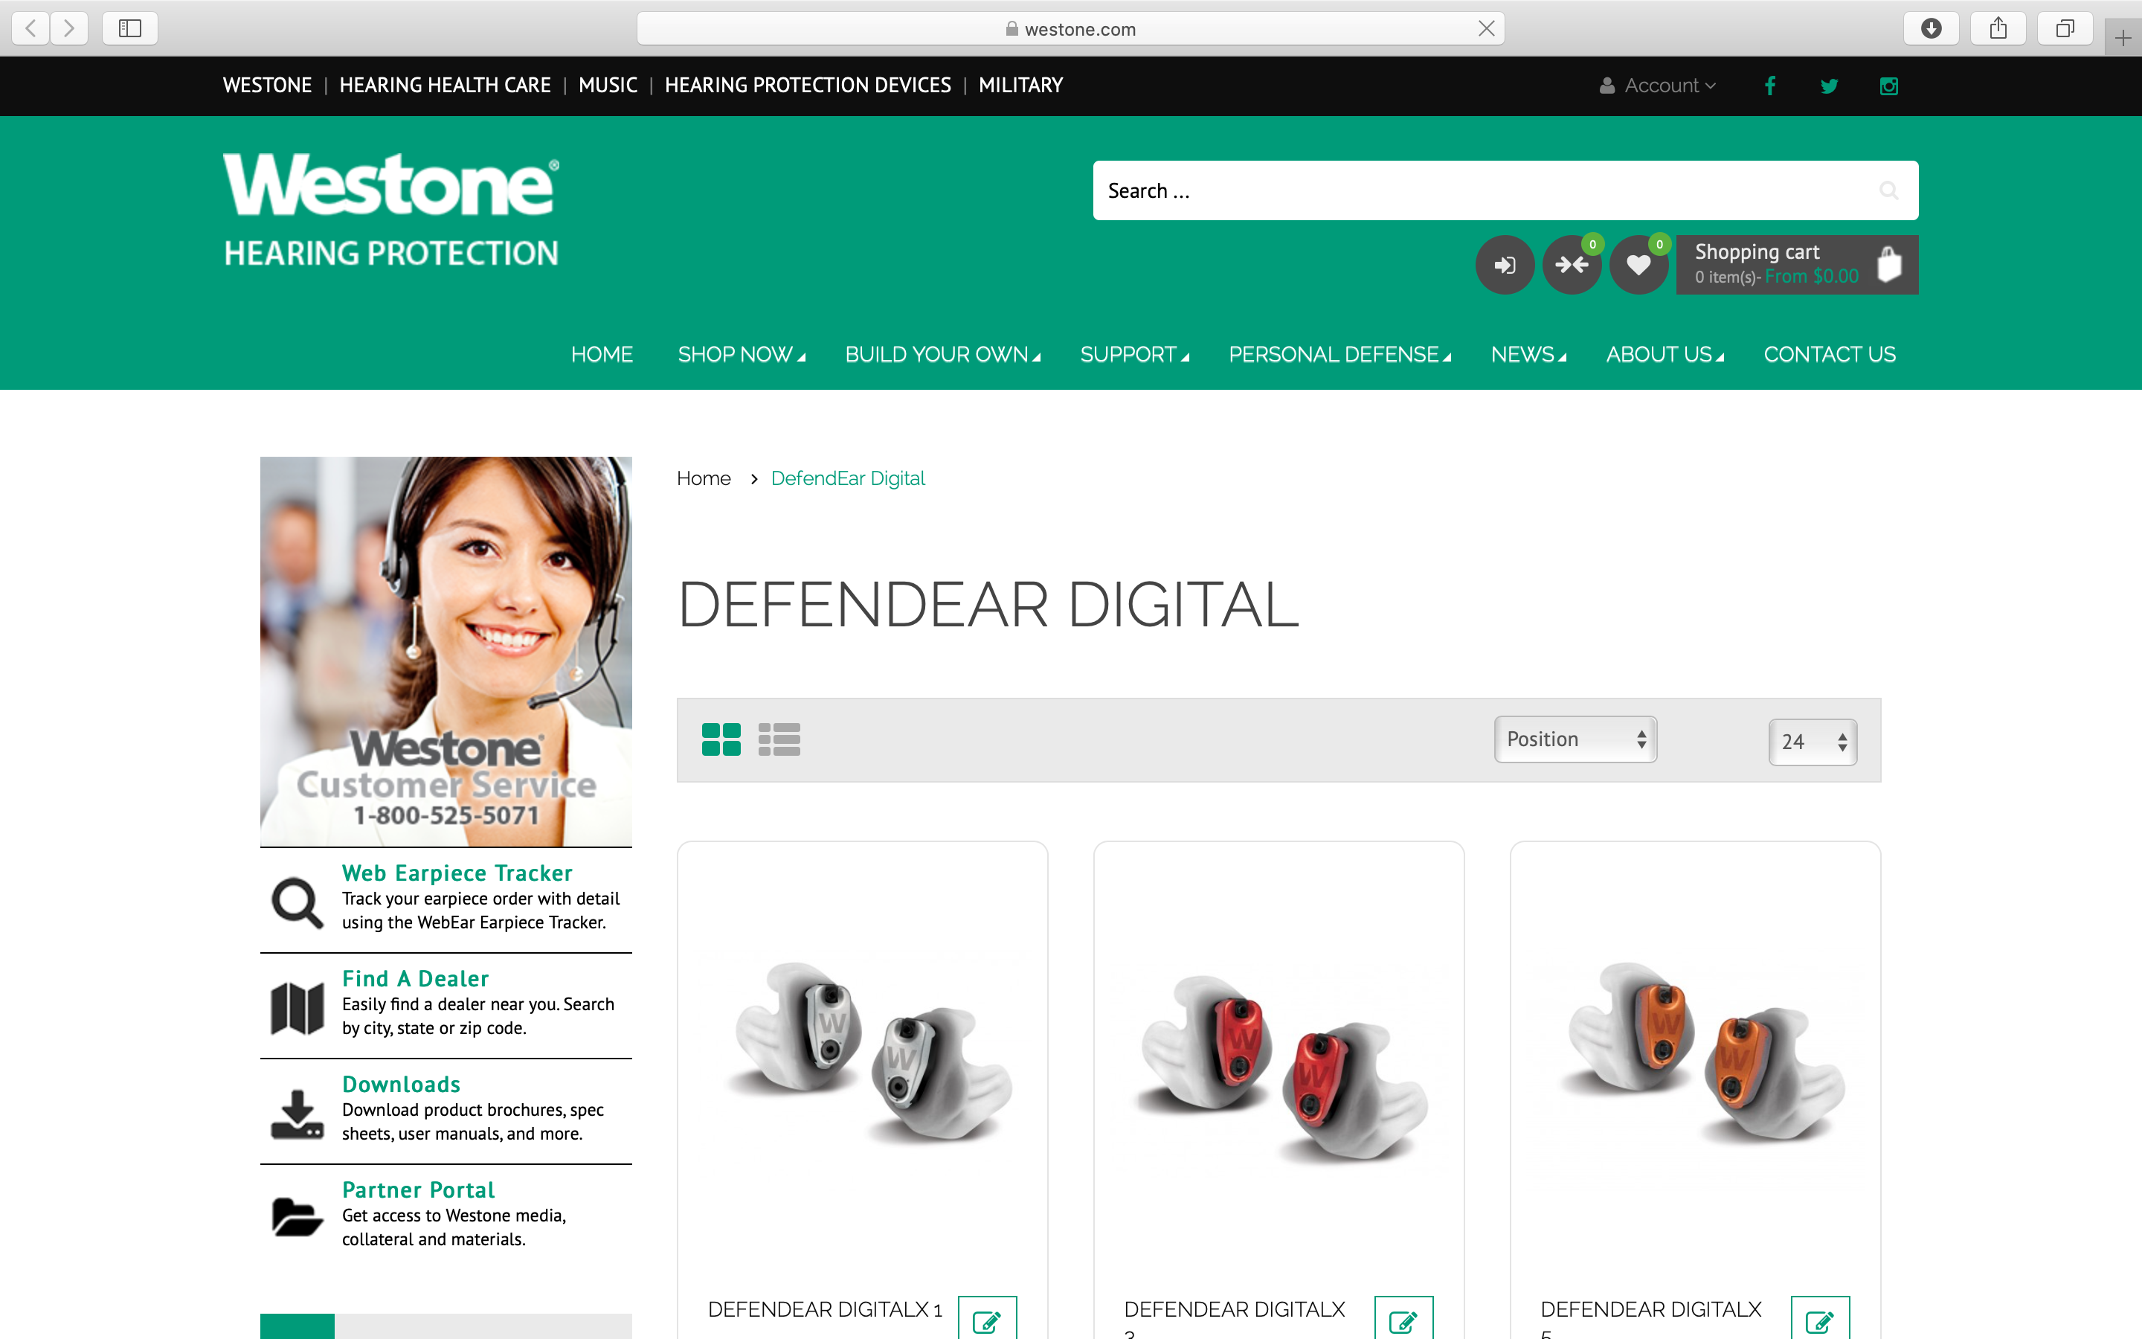
Task: Open Westone Facebook page icon
Action: (x=1770, y=86)
